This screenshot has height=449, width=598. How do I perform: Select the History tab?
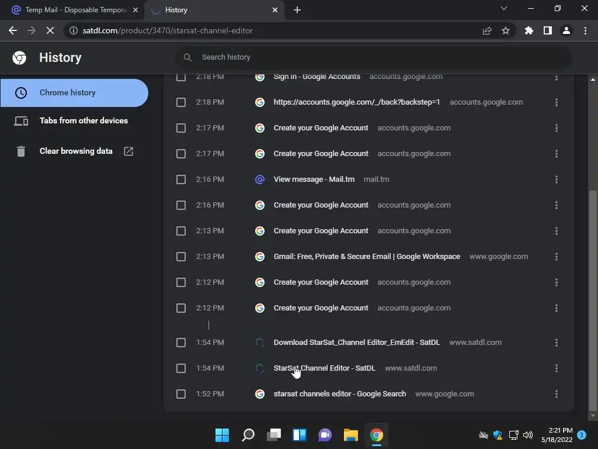(x=214, y=10)
